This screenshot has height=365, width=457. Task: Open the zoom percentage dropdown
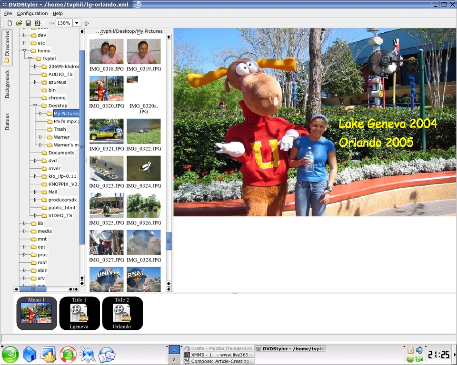[77, 23]
